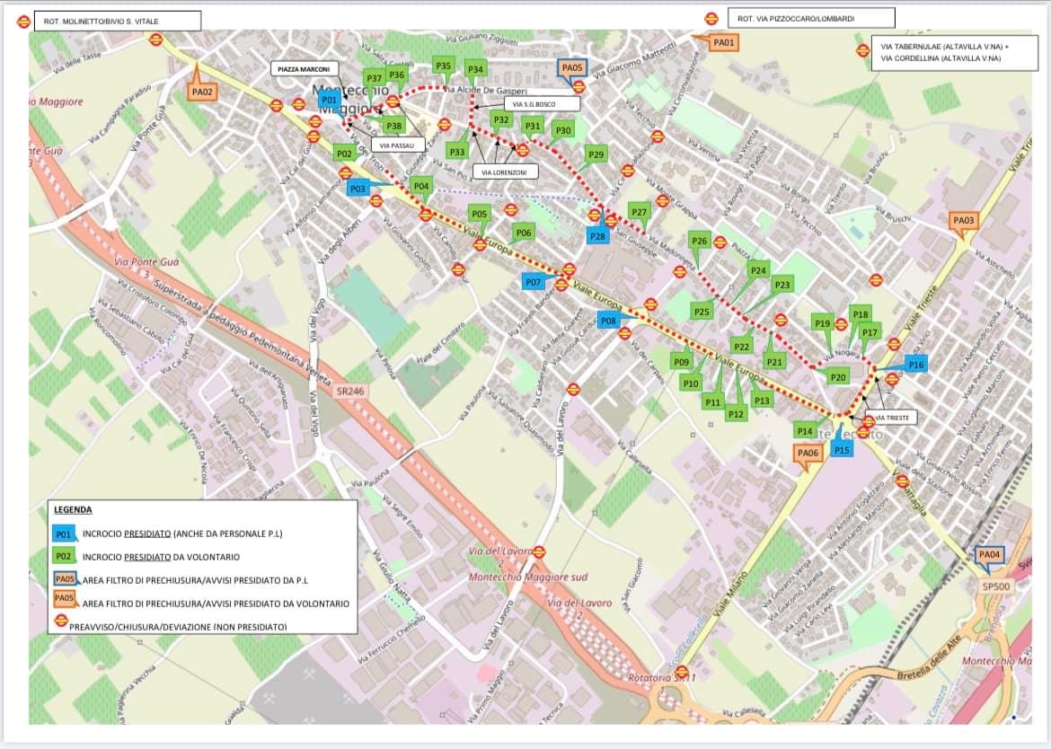This screenshot has width=1051, height=749.
Task: Select the green P06 marker
Action: pyautogui.click(x=524, y=233)
